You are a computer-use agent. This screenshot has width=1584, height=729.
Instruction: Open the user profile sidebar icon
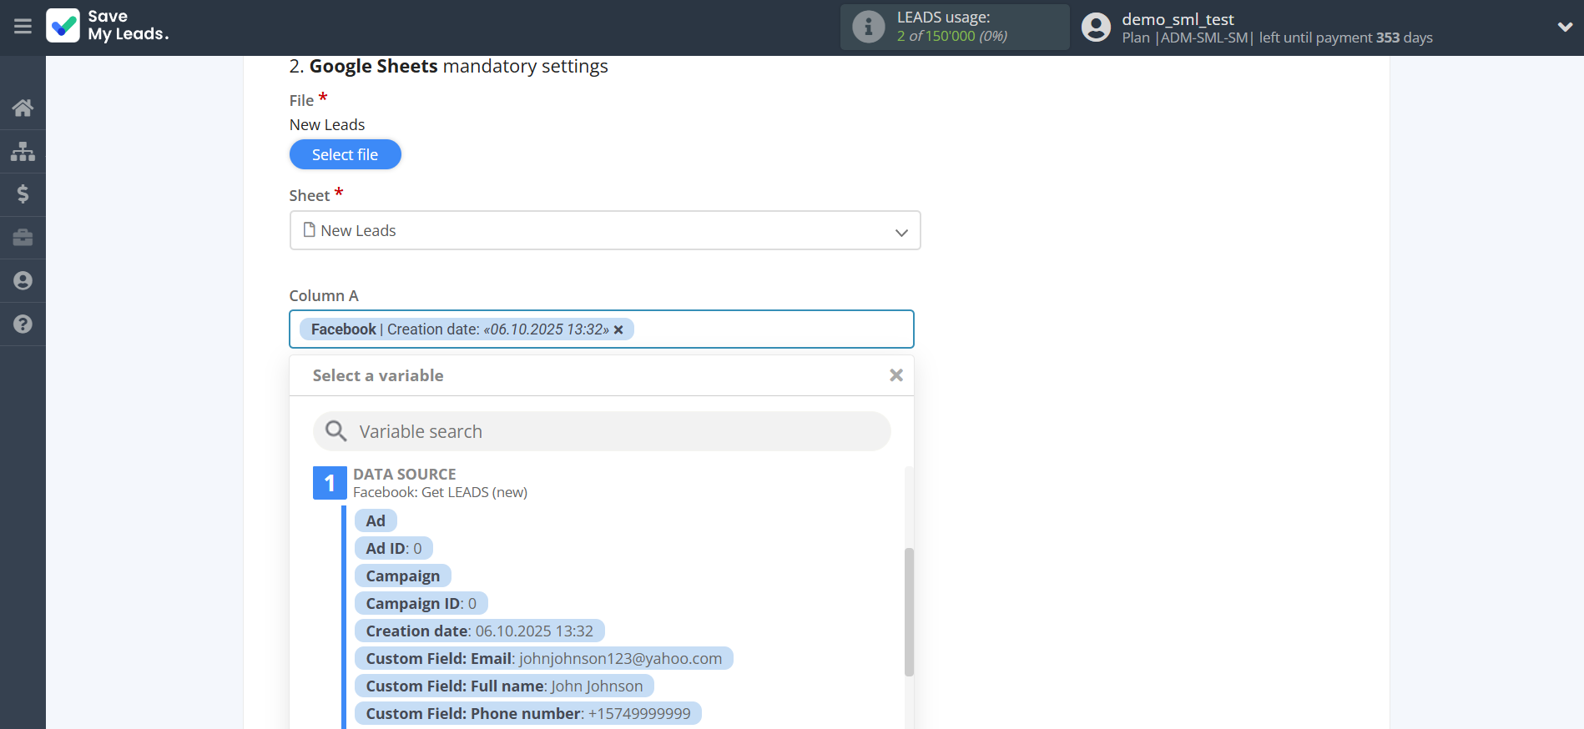point(23,281)
